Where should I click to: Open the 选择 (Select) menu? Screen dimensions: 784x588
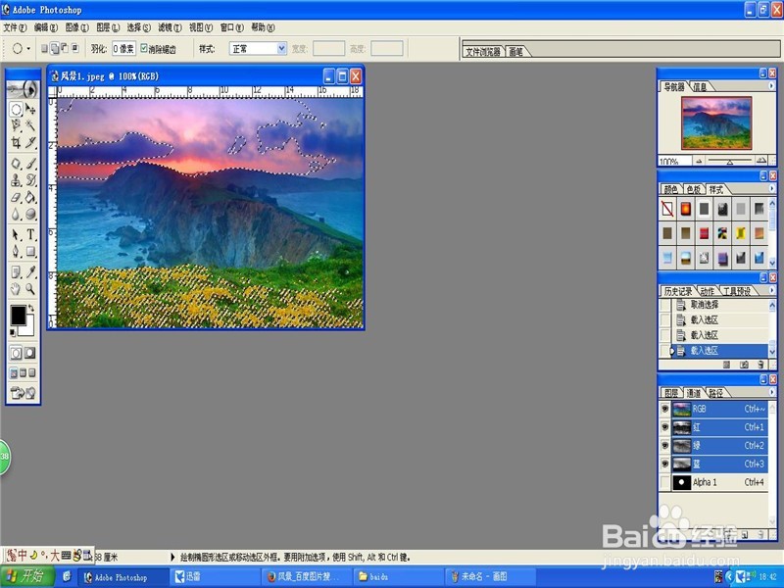(138, 27)
